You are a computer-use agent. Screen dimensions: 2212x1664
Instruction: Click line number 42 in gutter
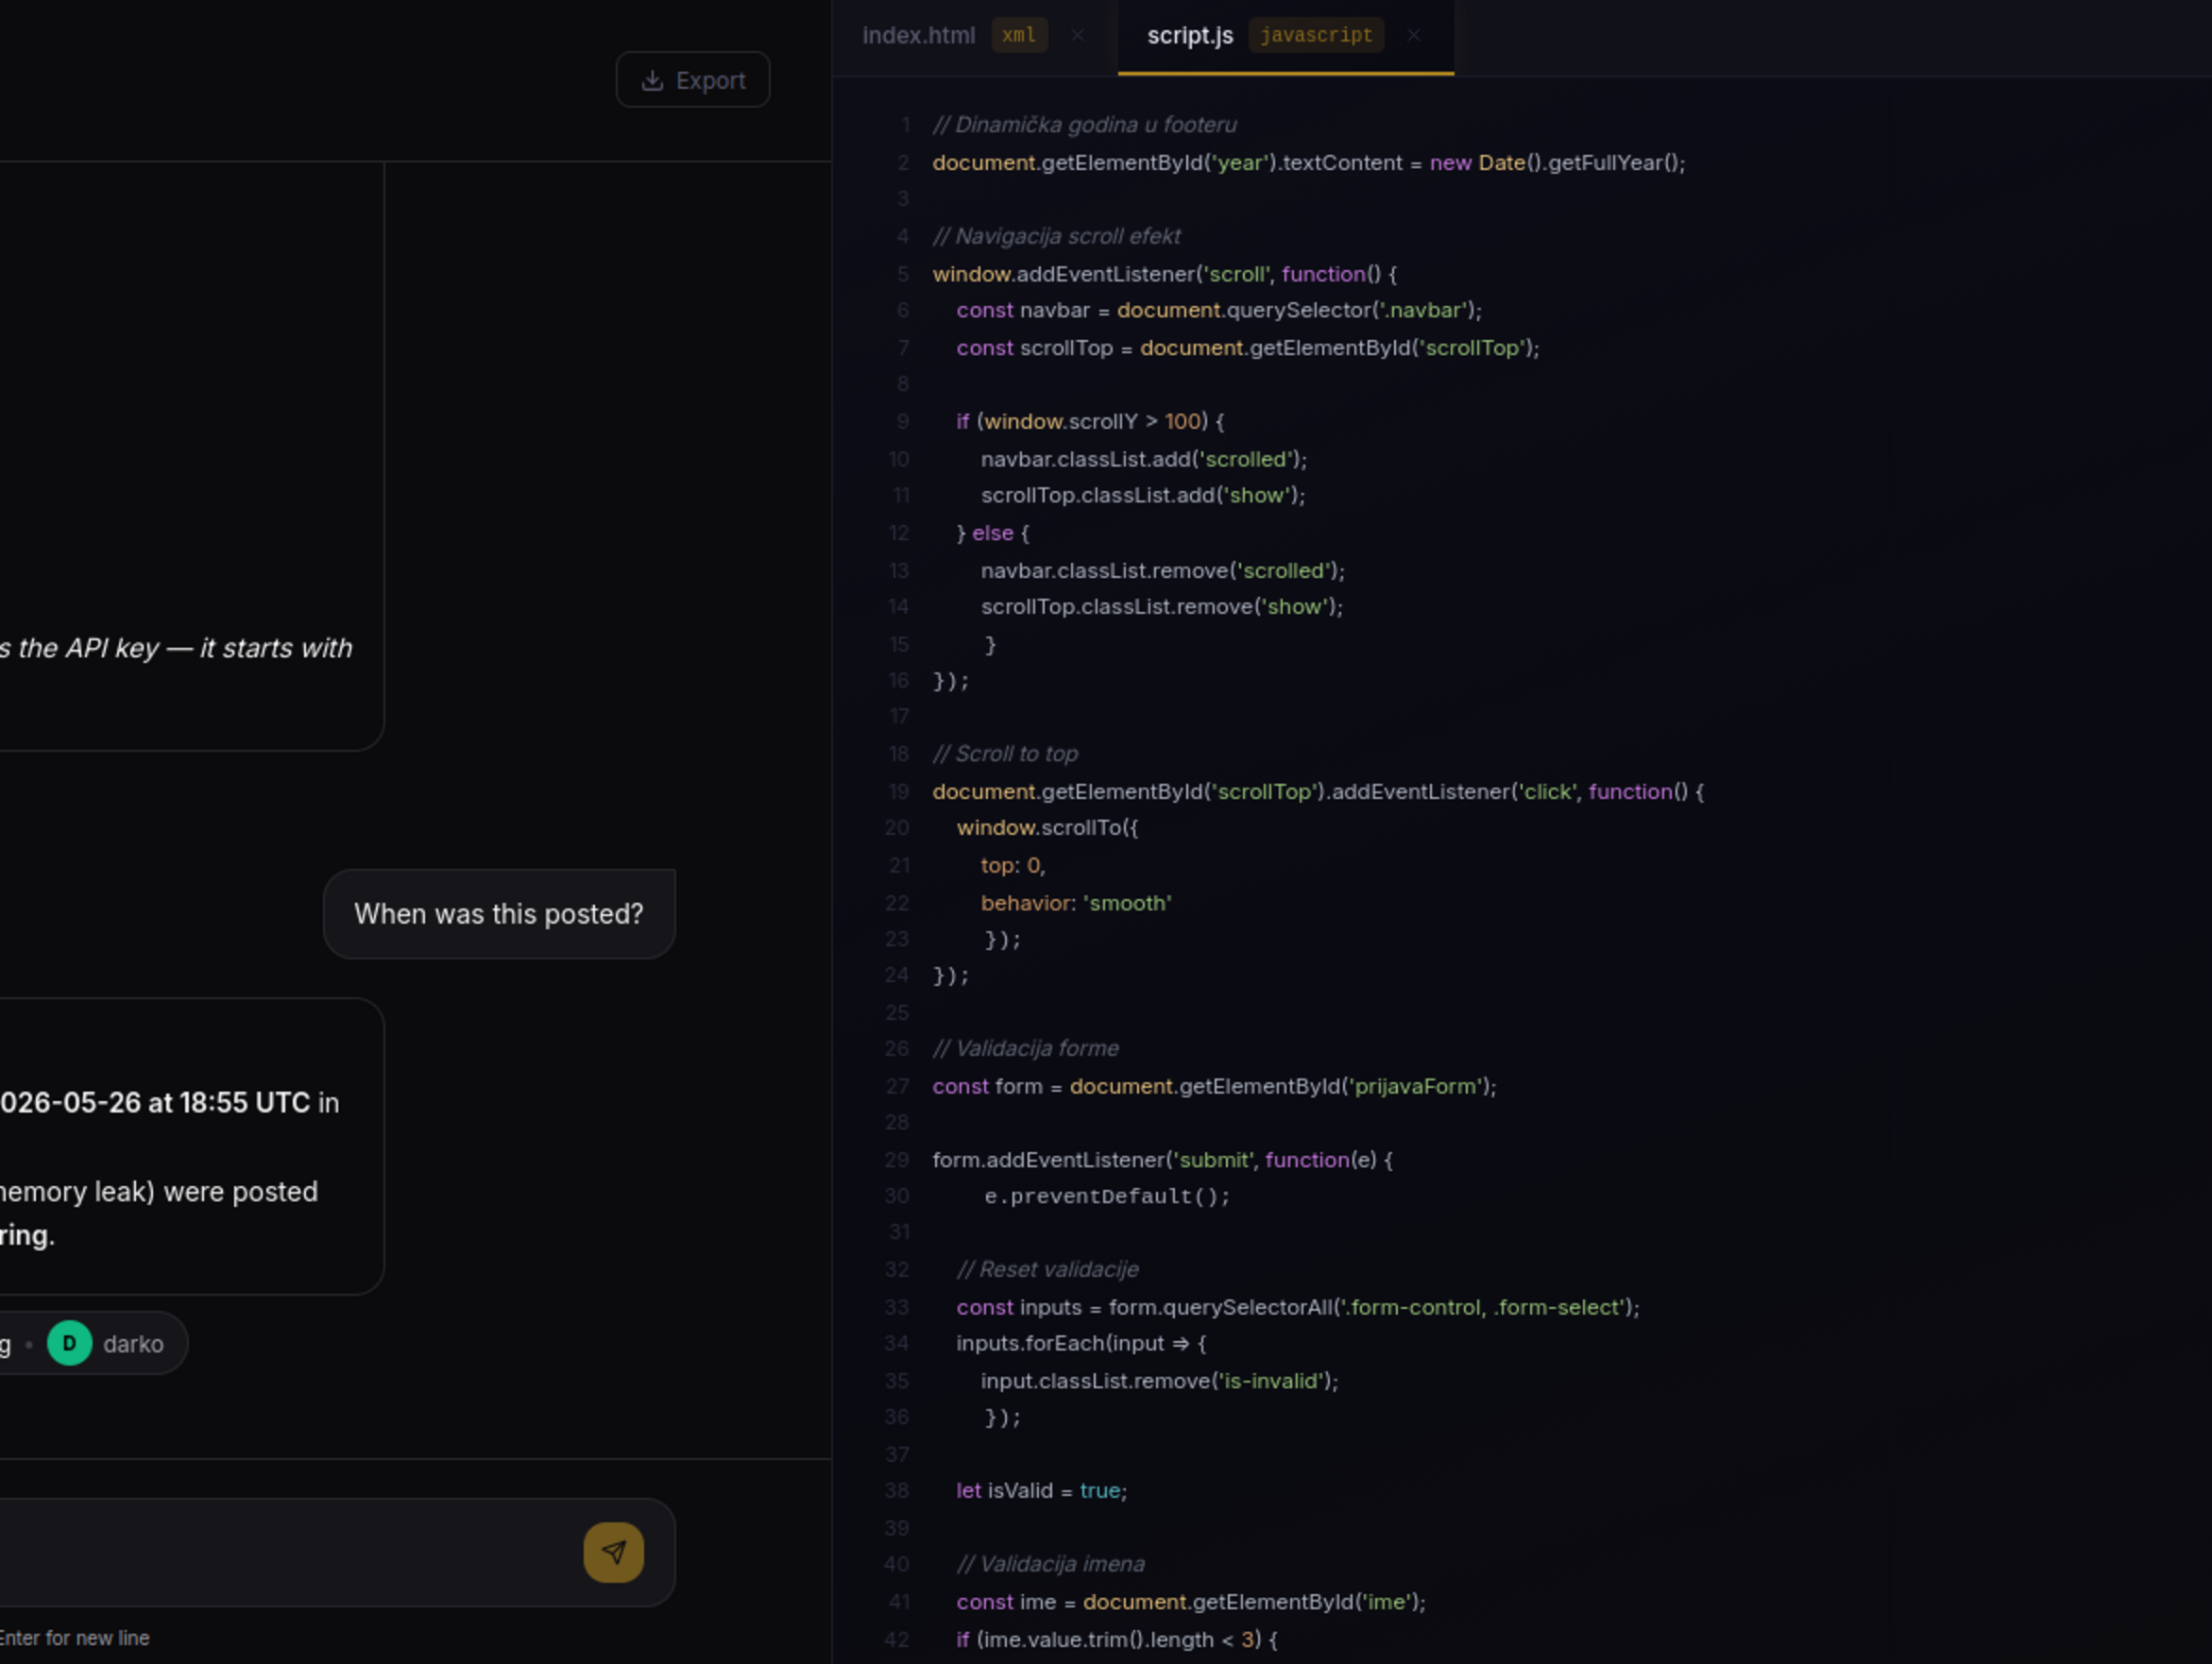897,1639
